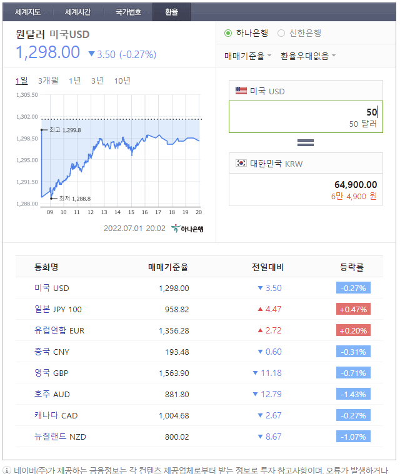Choose the 미국 USD currency selector
The width and height of the screenshot is (405, 474).
click(x=306, y=91)
